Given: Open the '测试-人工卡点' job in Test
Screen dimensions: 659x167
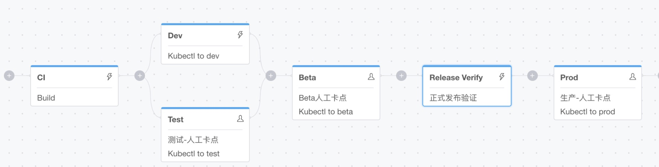Looking at the screenshot, I should [193, 140].
